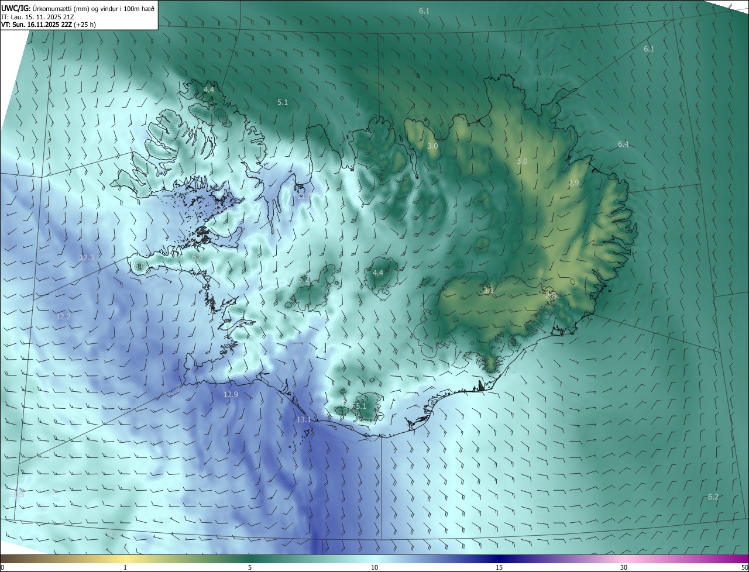Click the 'VT: Sun. 16.11.2025 22Z (+25 h)' line
This screenshot has height=572, width=749.
coord(49,25)
